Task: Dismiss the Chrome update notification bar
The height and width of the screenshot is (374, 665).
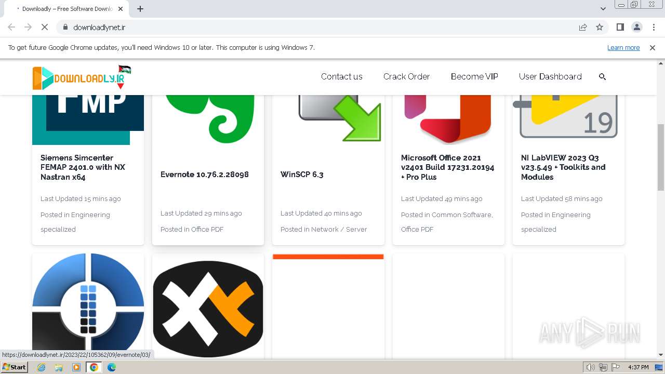Action: point(653,47)
